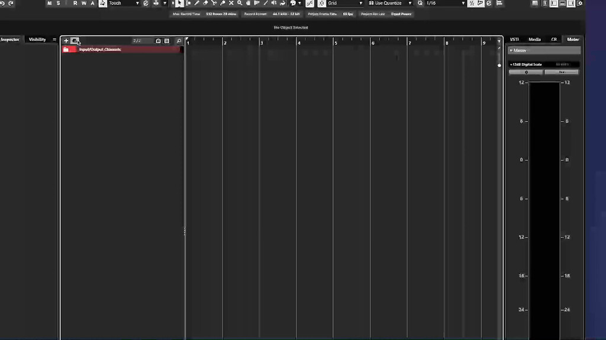This screenshot has height=340, width=606.
Task: Open the Meter tab in the right zone
Action: (x=573, y=39)
